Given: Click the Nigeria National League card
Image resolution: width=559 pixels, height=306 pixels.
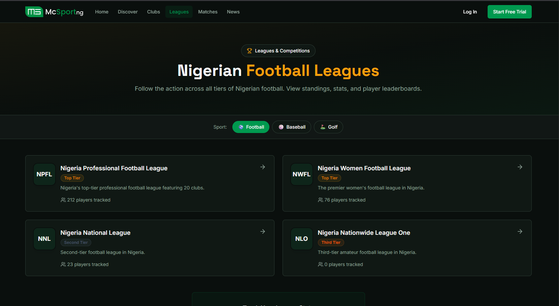Looking at the screenshot, I should tap(150, 248).
